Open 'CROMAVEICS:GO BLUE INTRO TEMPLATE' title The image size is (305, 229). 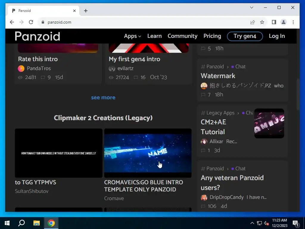144,186
